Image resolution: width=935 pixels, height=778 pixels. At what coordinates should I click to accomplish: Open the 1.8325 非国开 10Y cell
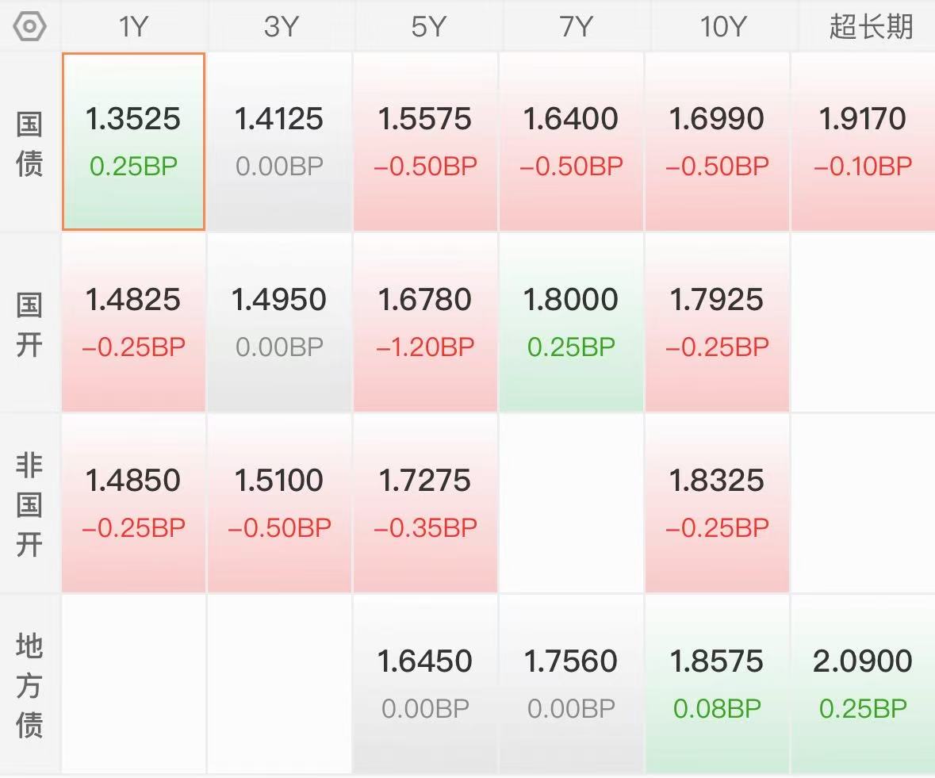click(717, 504)
